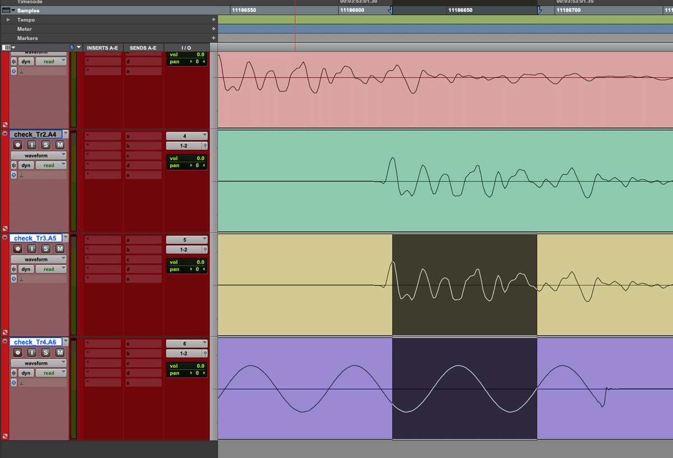This screenshot has height=458, width=673.
Task: Open the 1-2 output selector on check_Tr4.A6
Action: [184, 354]
